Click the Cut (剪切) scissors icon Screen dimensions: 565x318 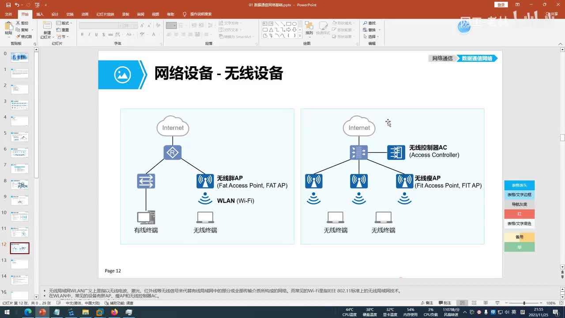coord(18,23)
